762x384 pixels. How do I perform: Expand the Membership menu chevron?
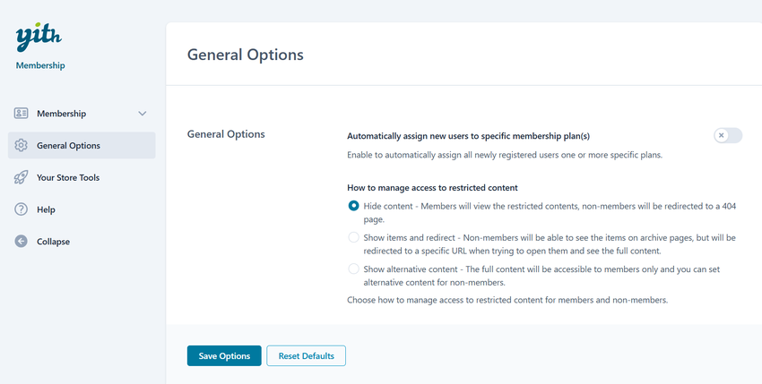pyautogui.click(x=143, y=114)
